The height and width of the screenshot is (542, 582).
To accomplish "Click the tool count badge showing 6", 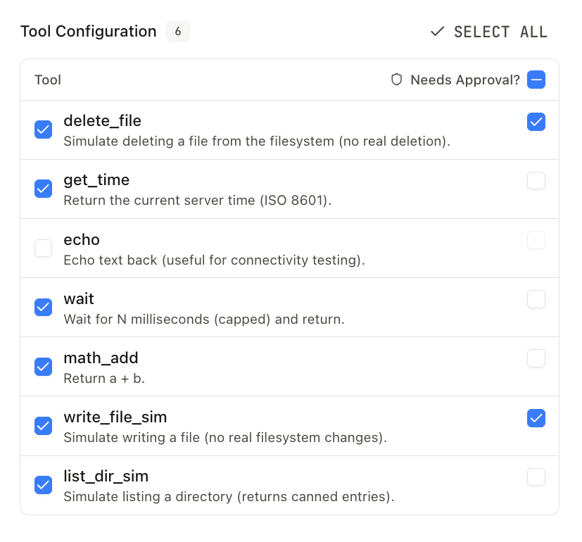I will (x=178, y=32).
